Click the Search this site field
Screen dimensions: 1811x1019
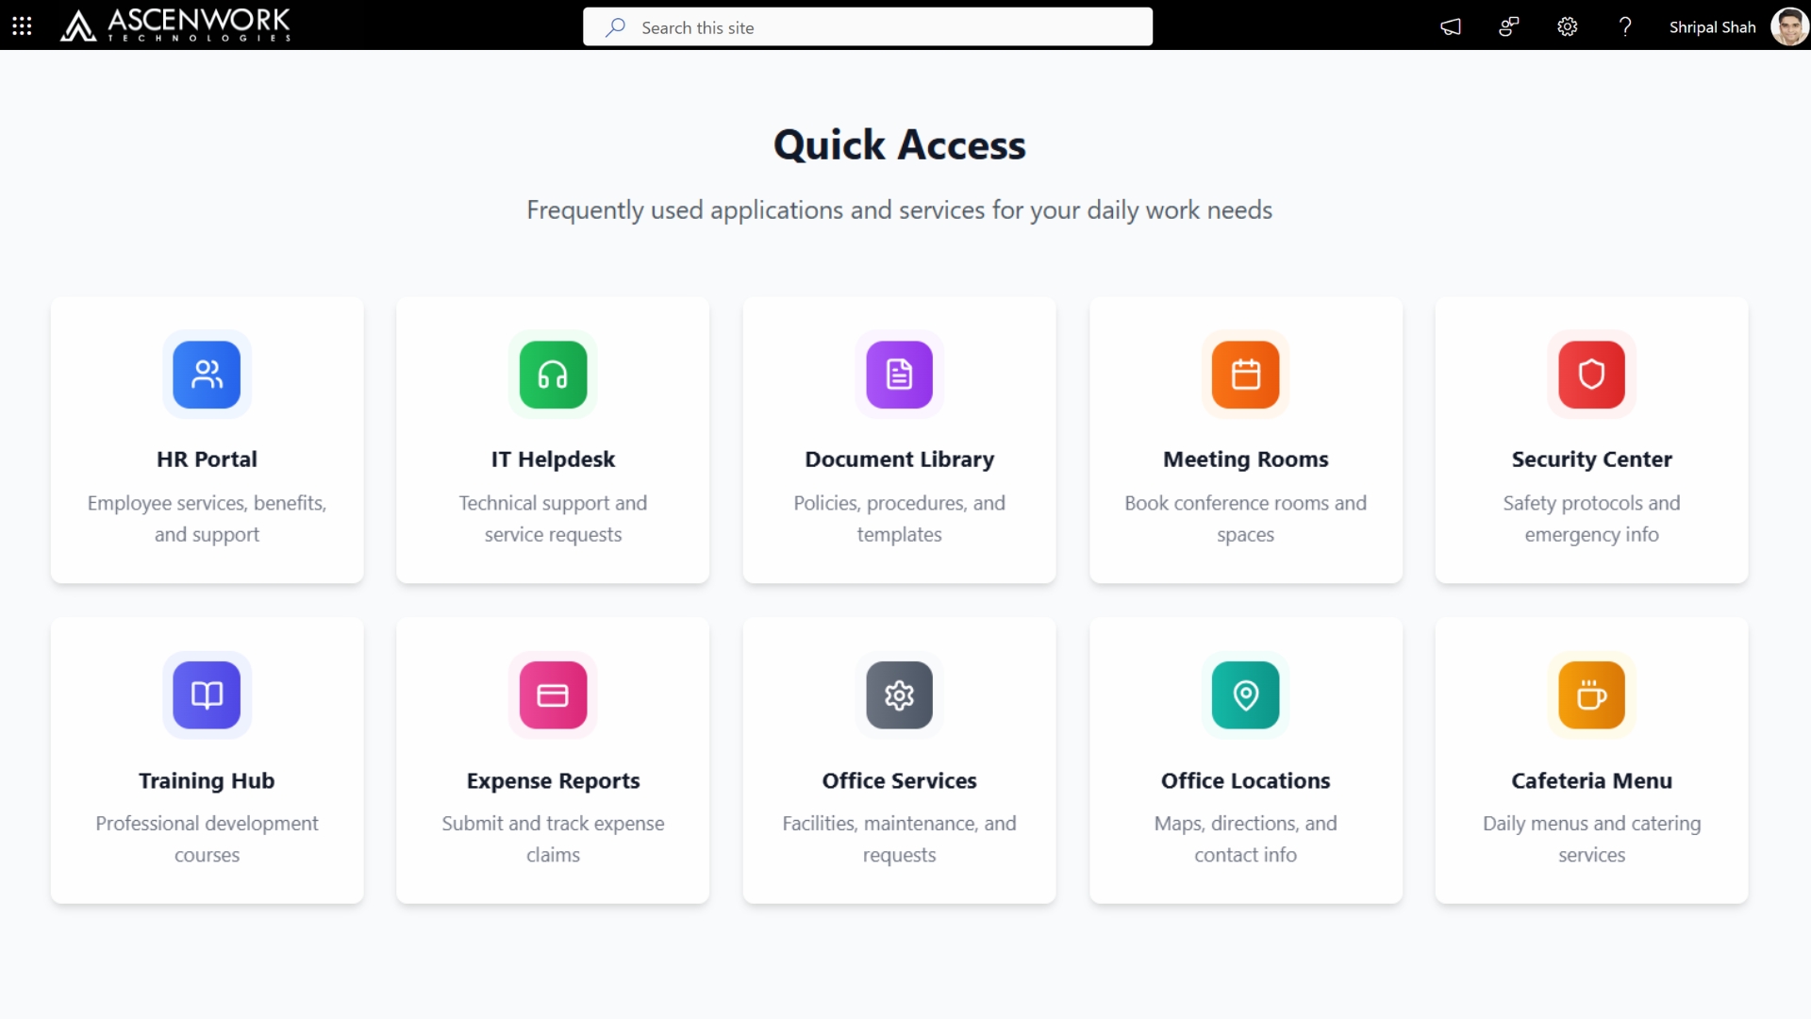[x=868, y=27]
